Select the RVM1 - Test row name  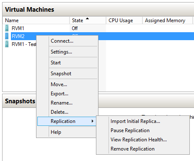(x=24, y=44)
